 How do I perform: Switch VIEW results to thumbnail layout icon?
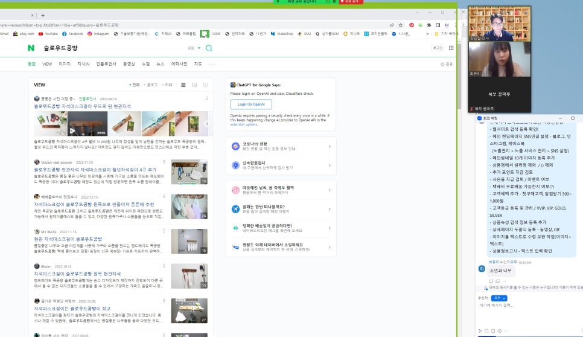pos(194,85)
